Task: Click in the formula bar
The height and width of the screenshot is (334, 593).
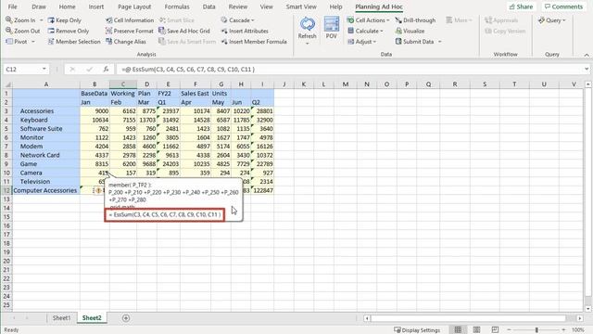Action: (x=350, y=70)
